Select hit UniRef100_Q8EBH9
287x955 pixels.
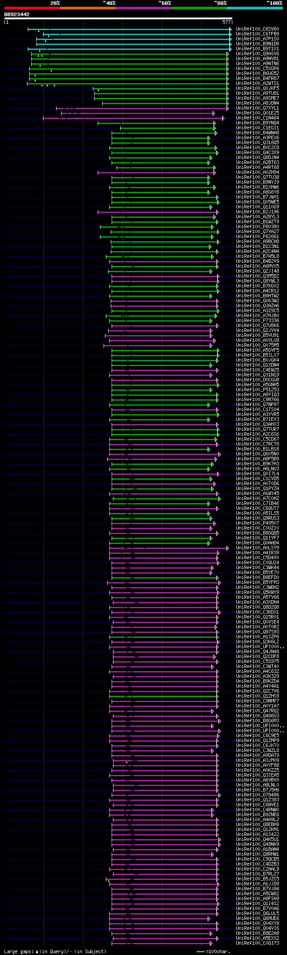tap(257, 825)
